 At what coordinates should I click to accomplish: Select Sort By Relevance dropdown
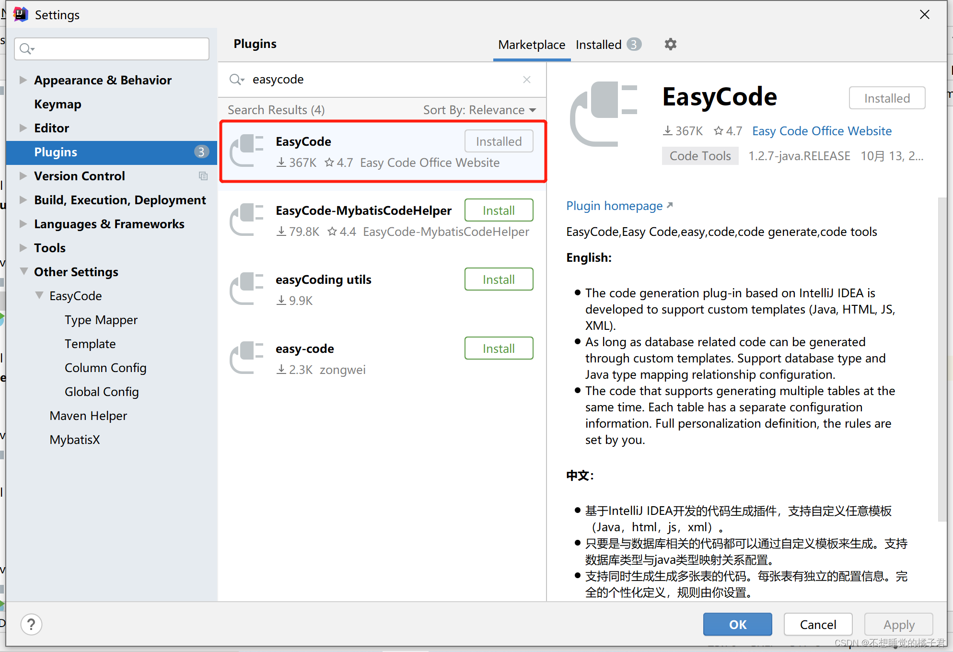click(x=479, y=109)
